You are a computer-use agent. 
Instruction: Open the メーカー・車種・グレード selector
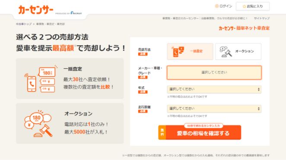click(x=214, y=72)
